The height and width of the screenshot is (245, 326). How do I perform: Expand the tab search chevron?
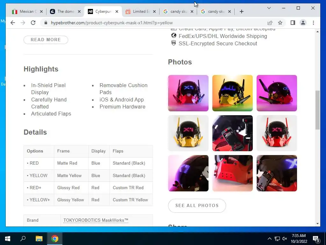point(269,8)
